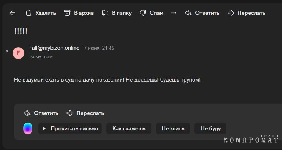The width and height of the screenshot is (282, 150).
Task: Click the play triangle in Прочитать письмо
Action: [x=44, y=128]
